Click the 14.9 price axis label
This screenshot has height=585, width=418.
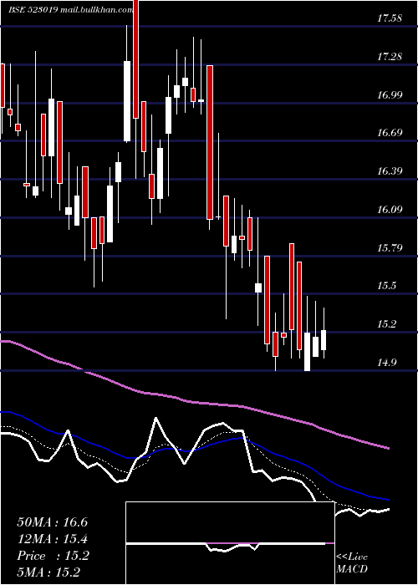coord(386,363)
